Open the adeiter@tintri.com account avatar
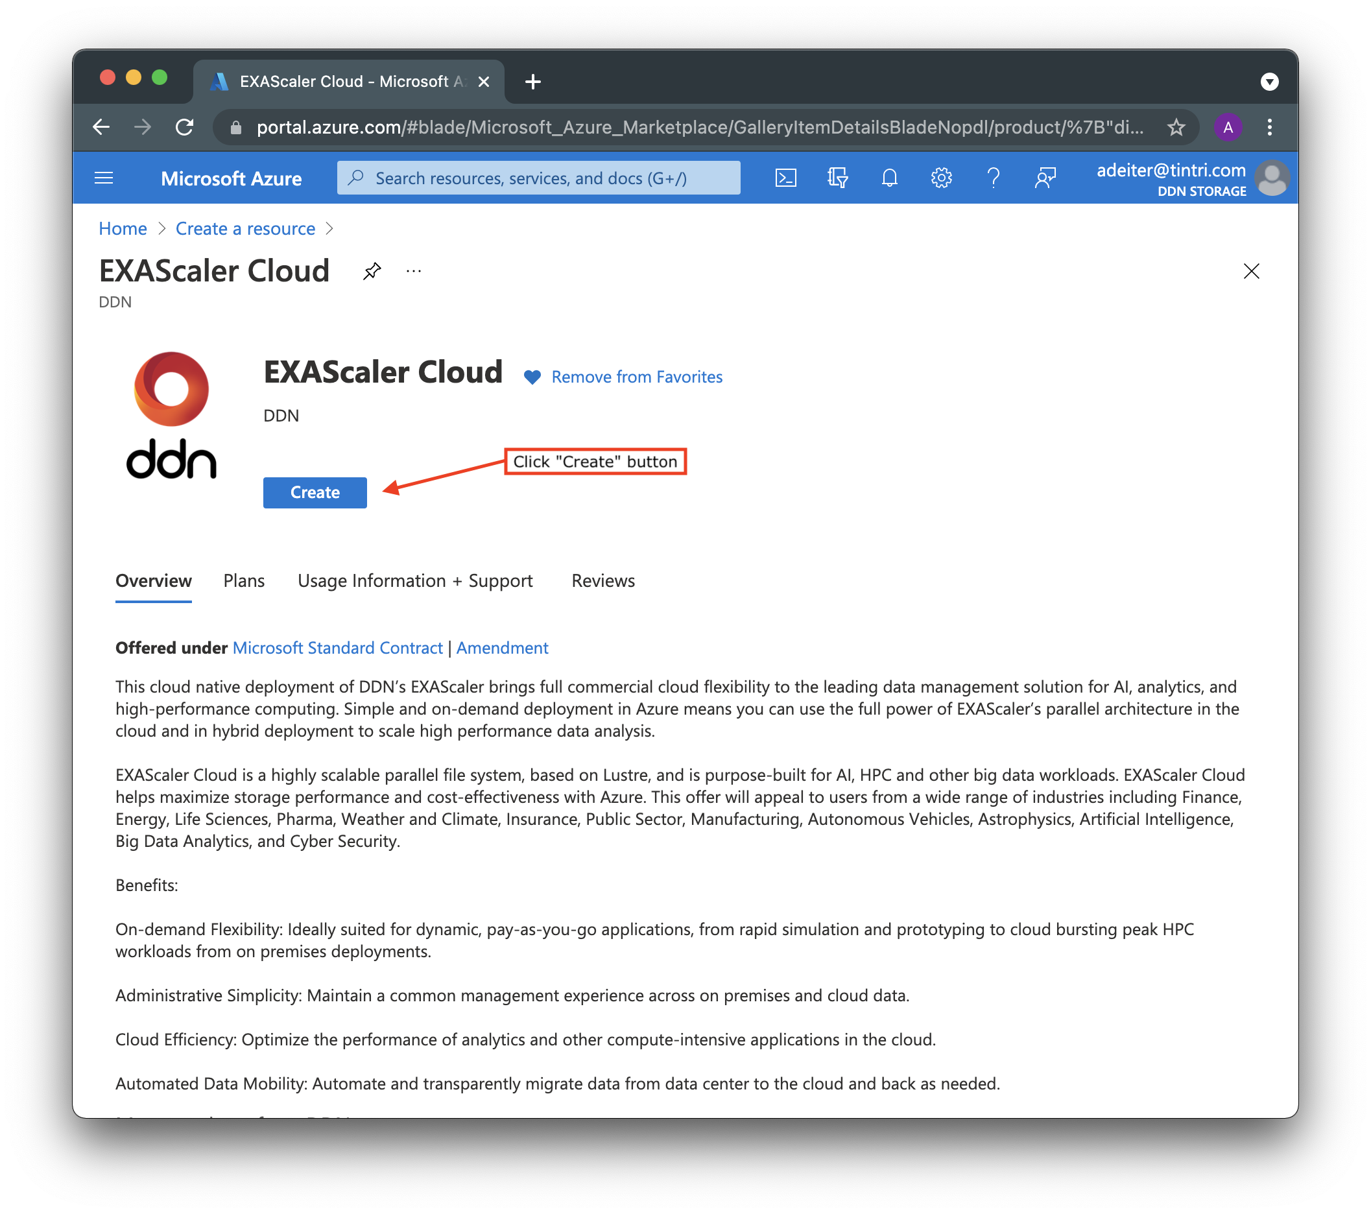 click(1272, 179)
